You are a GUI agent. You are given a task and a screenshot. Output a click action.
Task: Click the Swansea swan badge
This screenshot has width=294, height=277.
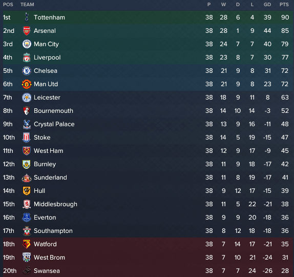(x=27, y=271)
